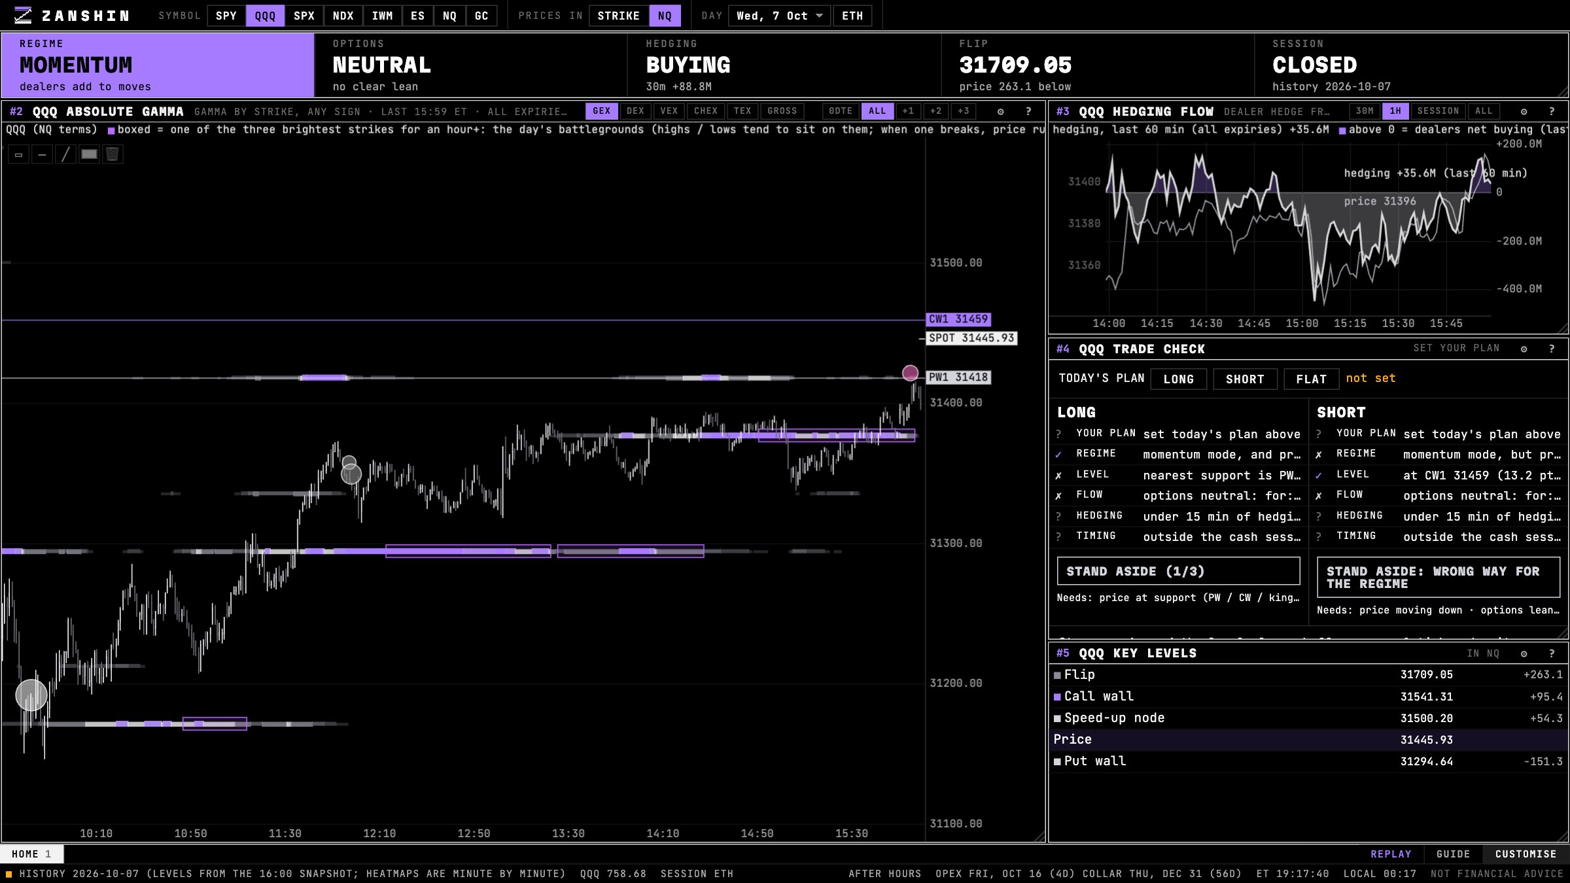Open help question mark in Absolute Gamma panel
Image resolution: width=1570 pixels, height=883 pixels.
[x=1028, y=111]
